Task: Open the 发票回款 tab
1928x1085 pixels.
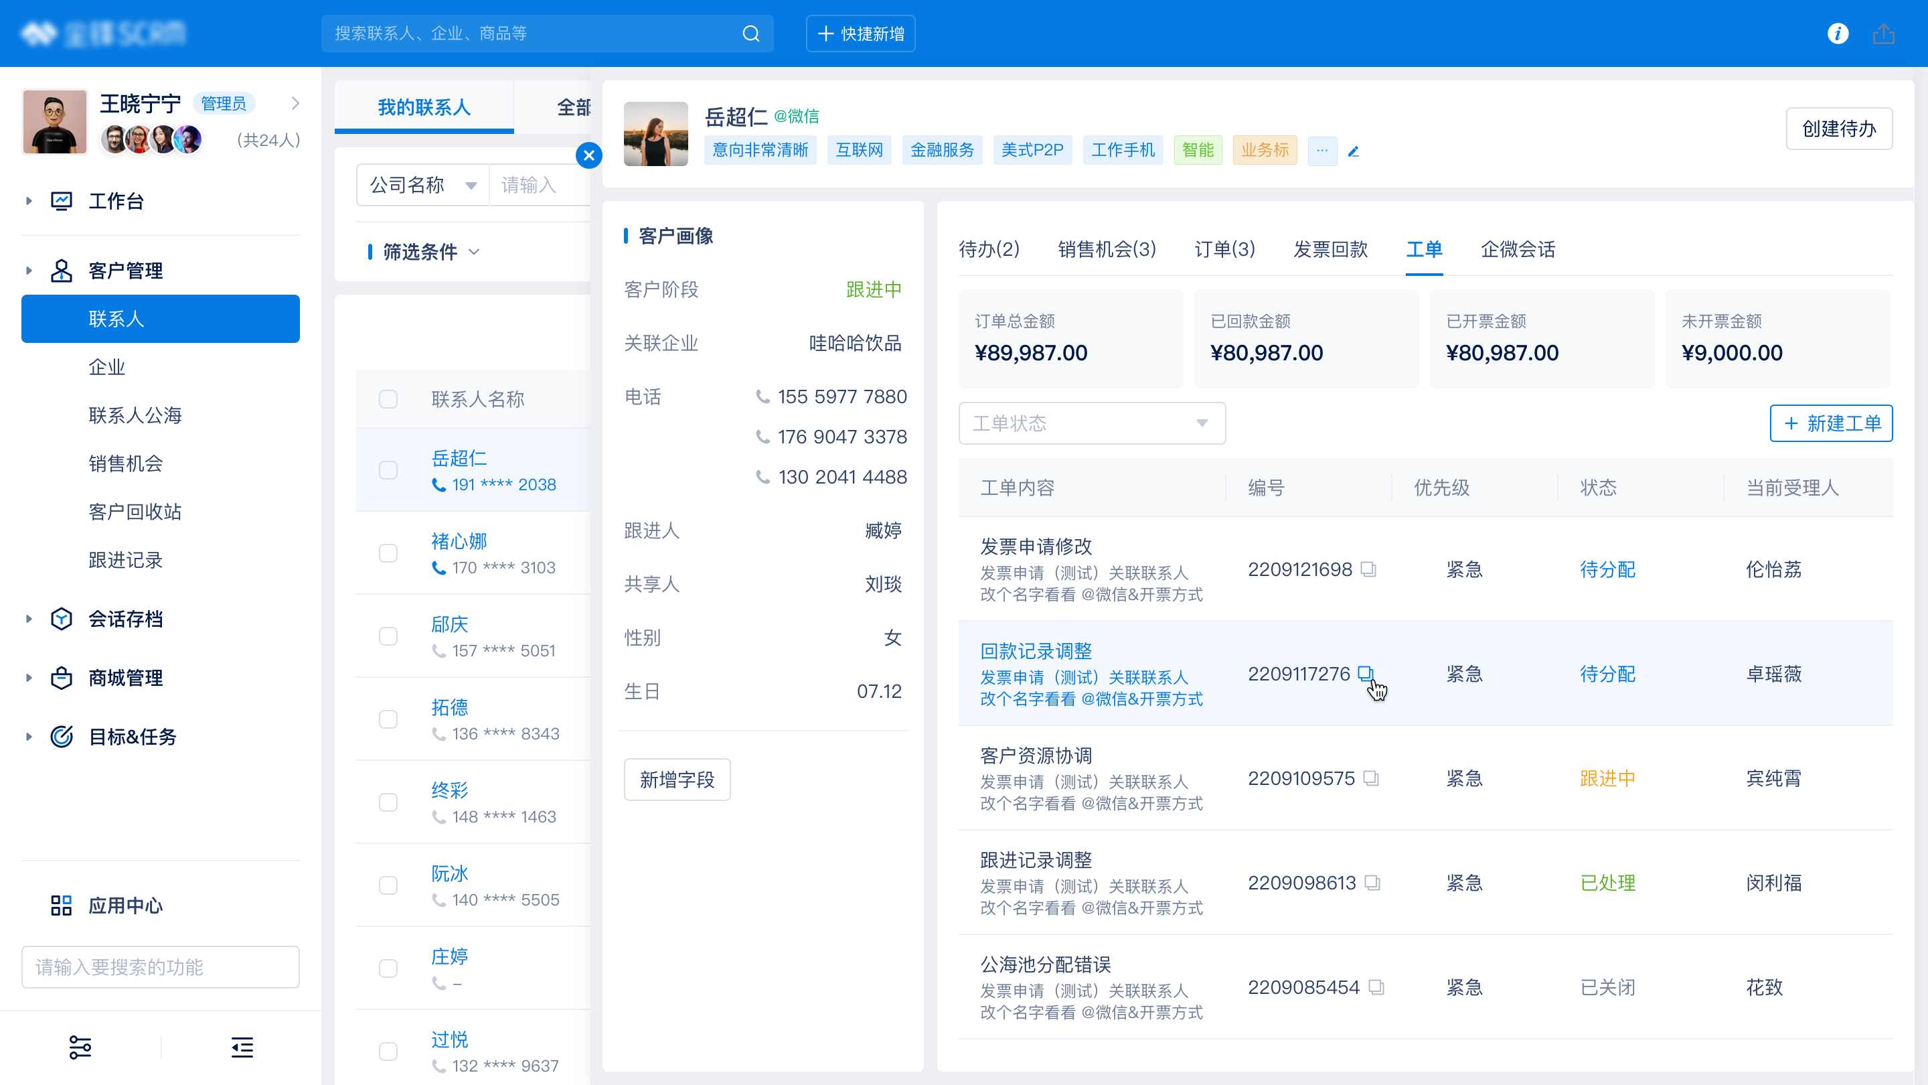Action: click(1330, 249)
